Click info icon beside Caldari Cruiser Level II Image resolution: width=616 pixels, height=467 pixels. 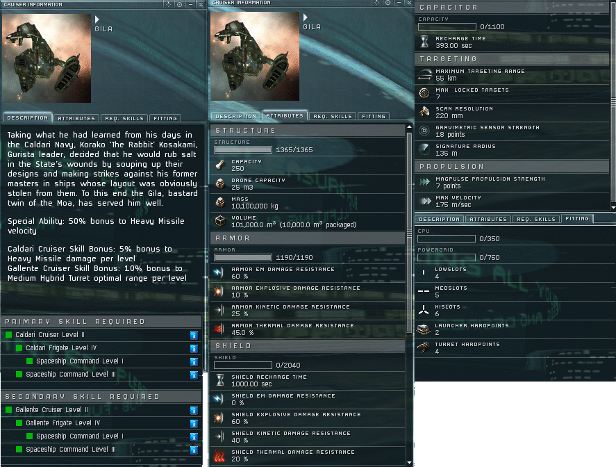(194, 336)
